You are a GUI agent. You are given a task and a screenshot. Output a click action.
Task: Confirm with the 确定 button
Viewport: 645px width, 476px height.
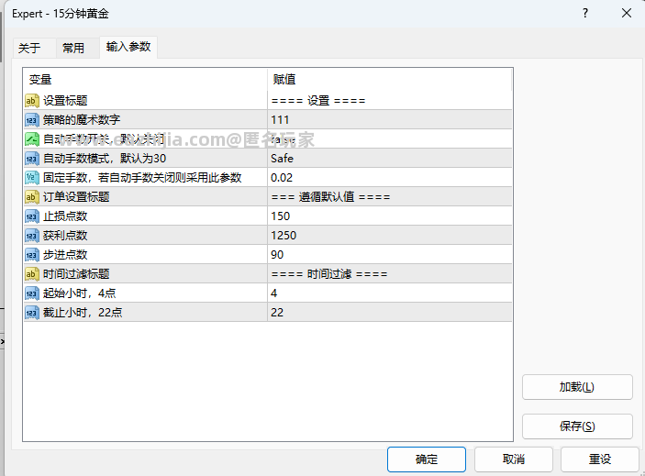click(x=427, y=459)
